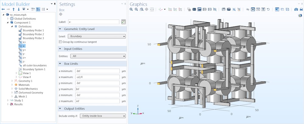The image size is (304, 124).
Task: Click the move node up arrow
Action: click(x=13, y=9)
